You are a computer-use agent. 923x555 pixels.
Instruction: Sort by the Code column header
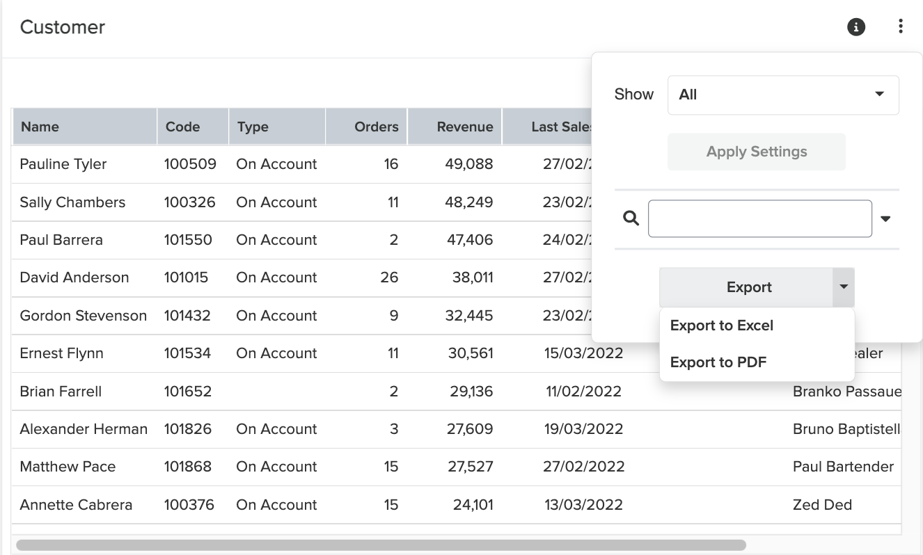tap(193, 127)
